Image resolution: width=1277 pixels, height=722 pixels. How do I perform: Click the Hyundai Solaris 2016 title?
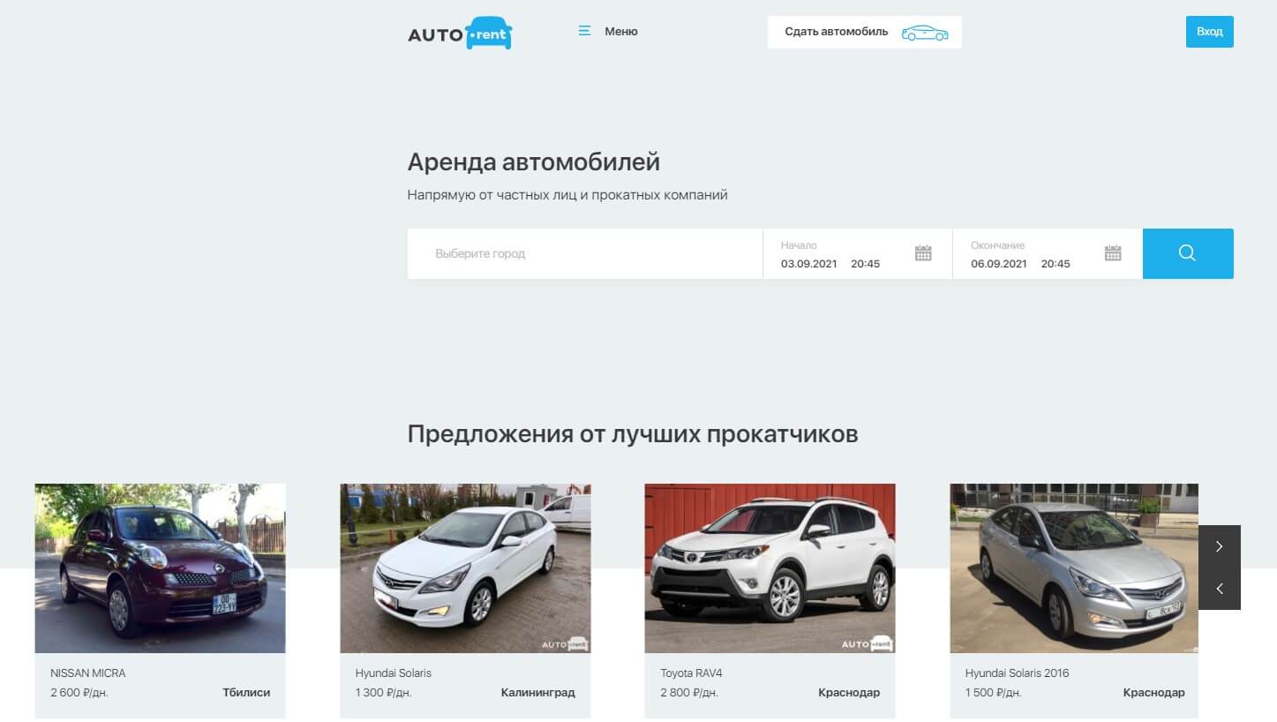tap(1017, 673)
